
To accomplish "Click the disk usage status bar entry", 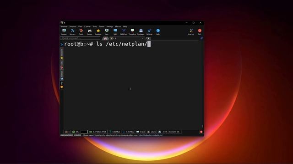I will pyautogui.click(x=163, y=132).
